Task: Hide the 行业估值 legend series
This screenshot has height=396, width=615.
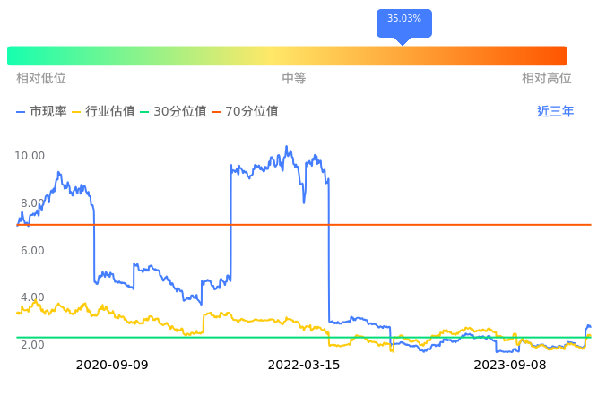Action: pos(103,112)
